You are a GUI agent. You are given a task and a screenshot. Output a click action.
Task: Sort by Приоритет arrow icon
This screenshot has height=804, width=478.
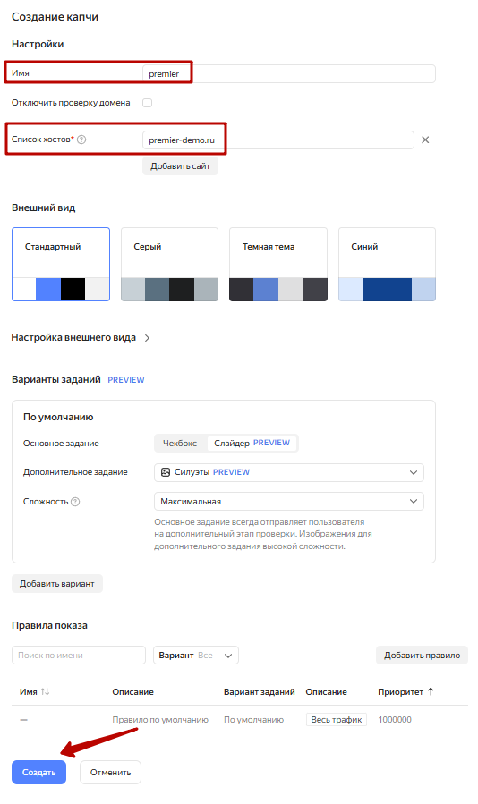click(431, 691)
